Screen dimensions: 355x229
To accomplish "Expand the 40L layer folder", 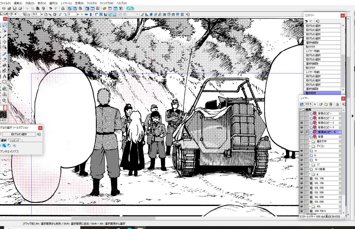I will point(310,206).
